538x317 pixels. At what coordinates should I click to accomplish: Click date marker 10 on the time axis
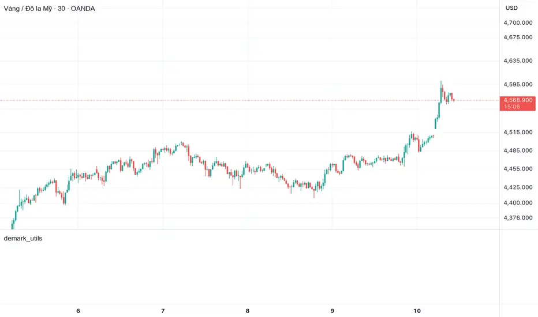click(417, 311)
